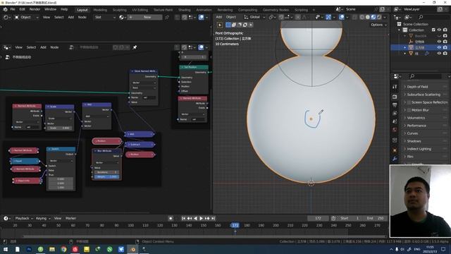The image size is (451, 254).
Task: Select the solid viewport shading icon
Action: point(368,17)
